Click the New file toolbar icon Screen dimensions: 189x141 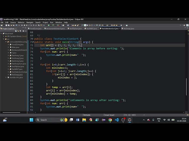[1, 25]
